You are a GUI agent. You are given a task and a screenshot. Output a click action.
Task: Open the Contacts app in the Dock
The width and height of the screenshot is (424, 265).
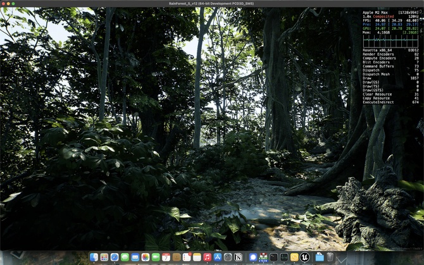coord(177,257)
